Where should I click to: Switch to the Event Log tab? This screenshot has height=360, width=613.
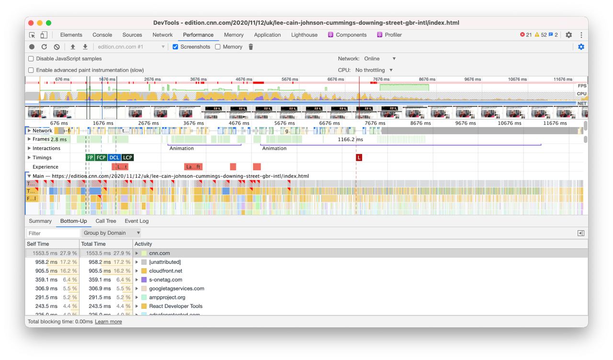pos(136,221)
